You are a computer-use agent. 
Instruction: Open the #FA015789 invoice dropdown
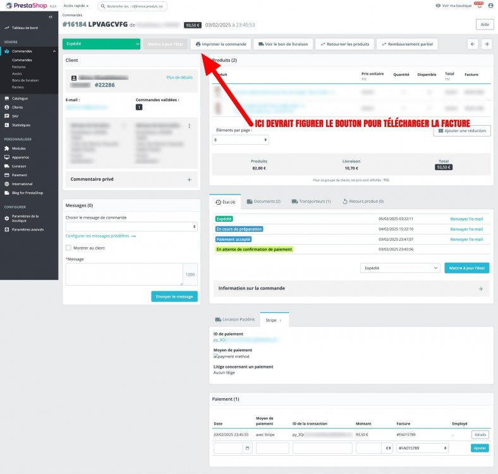click(x=422, y=448)
